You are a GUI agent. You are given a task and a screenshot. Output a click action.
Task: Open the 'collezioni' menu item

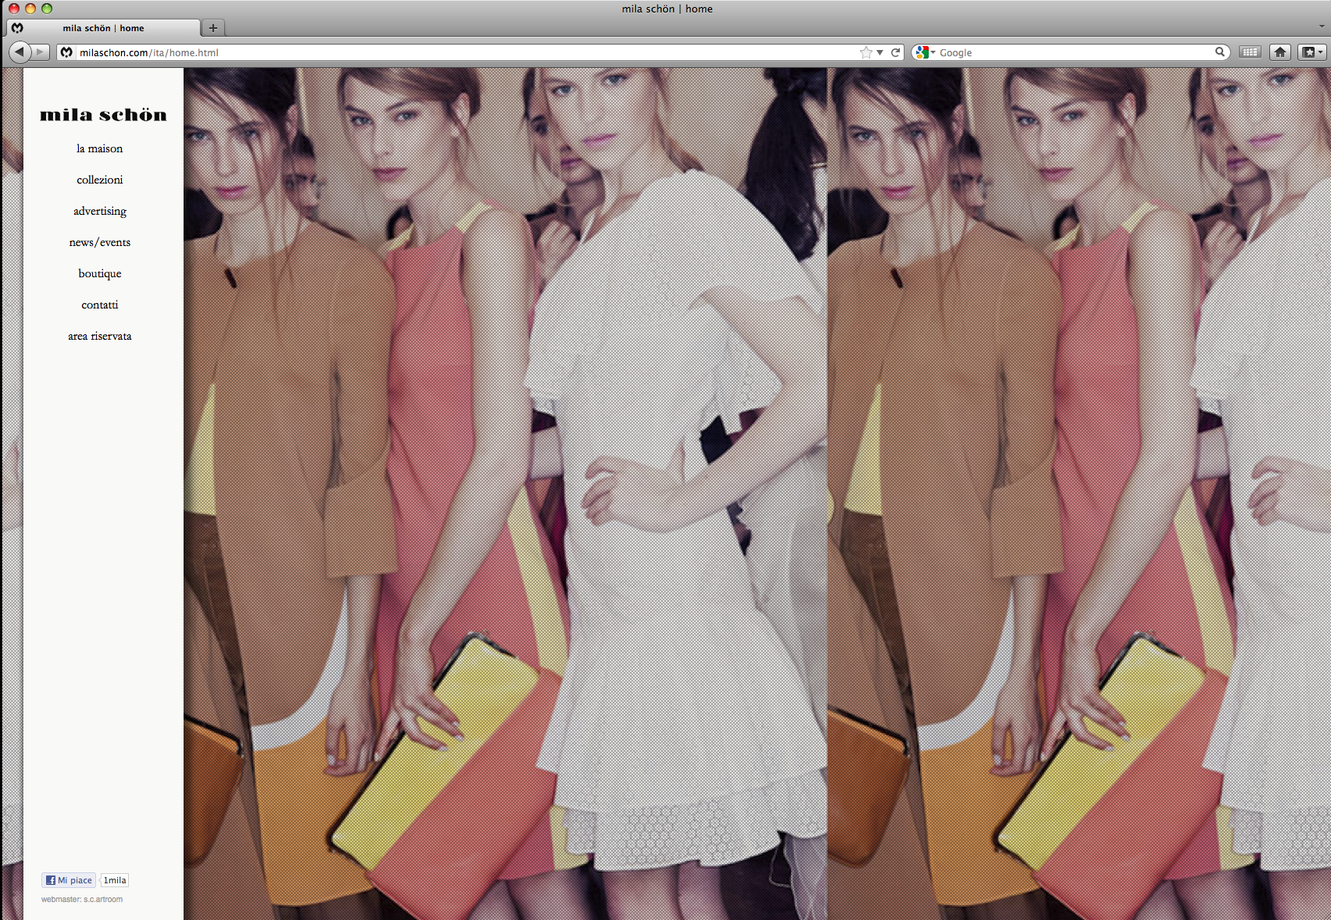tap(100, 180)
